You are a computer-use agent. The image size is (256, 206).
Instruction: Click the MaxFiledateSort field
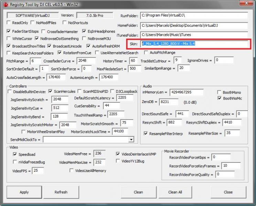(135, 69)
